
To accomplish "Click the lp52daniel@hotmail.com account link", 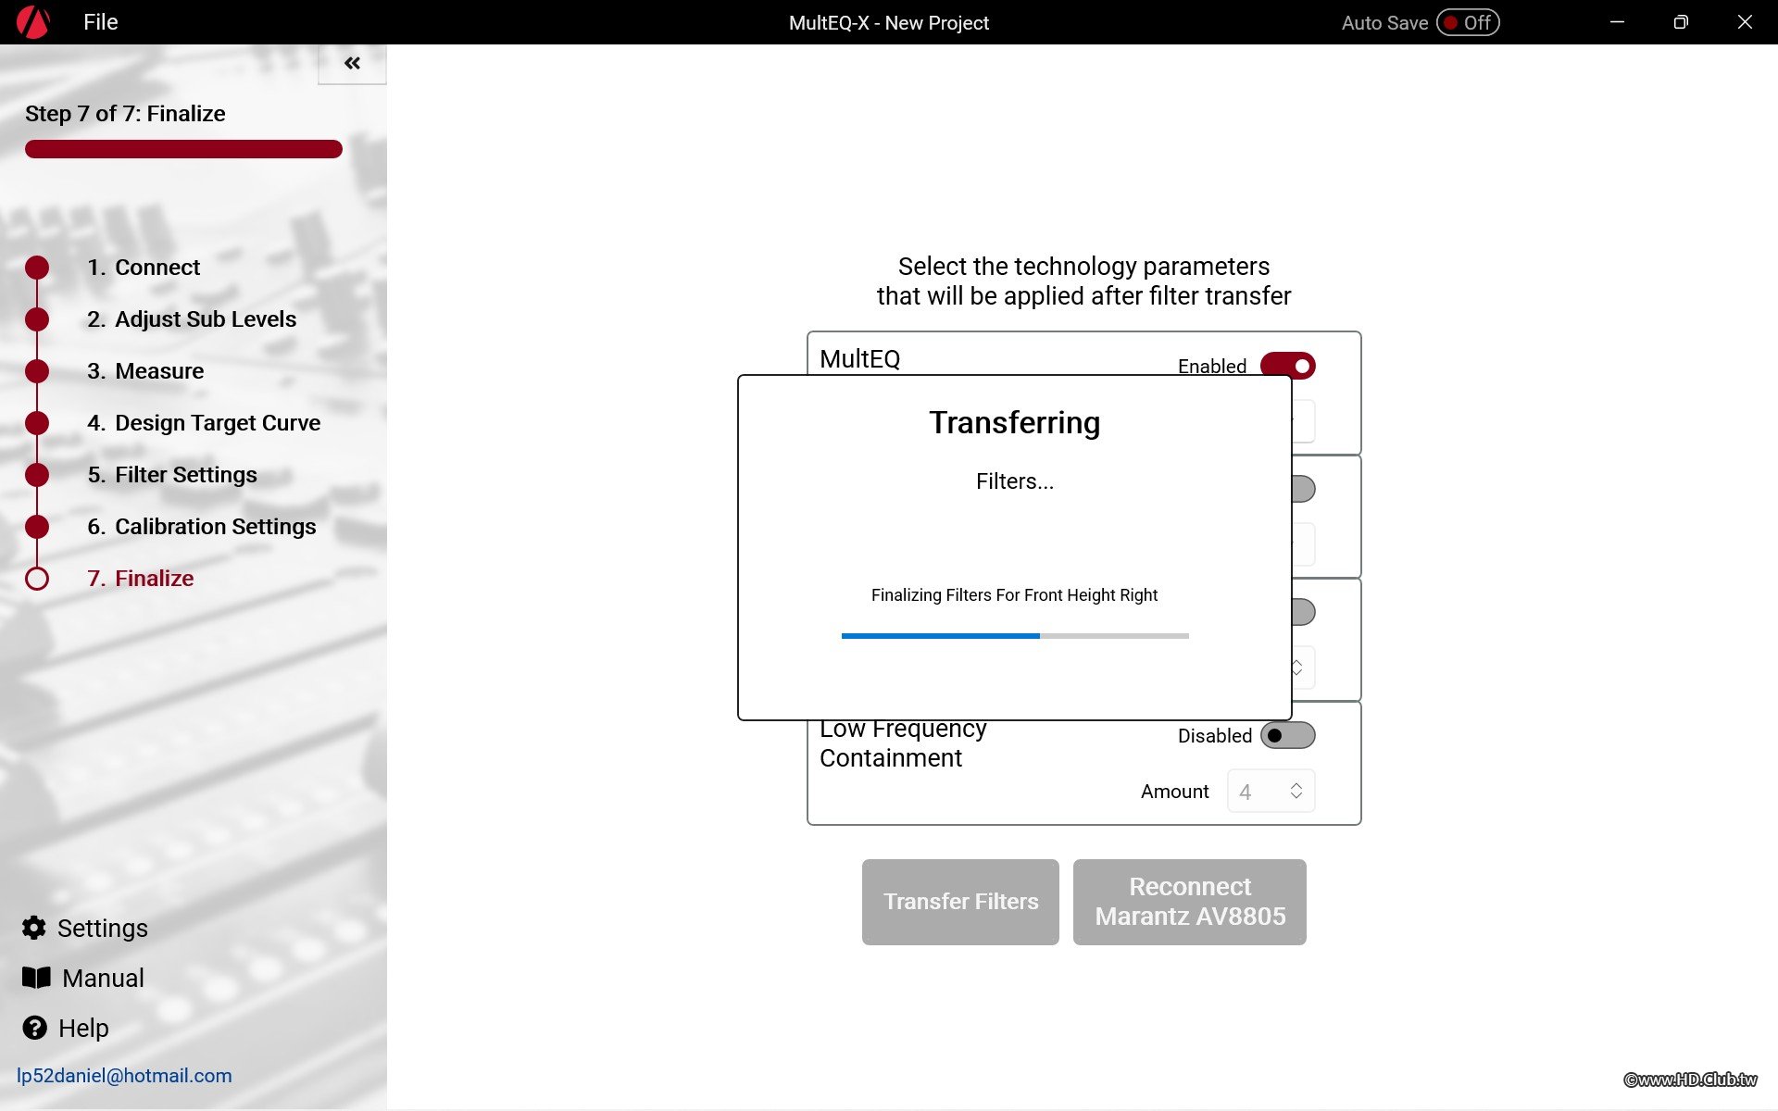I will [124, 1076].
